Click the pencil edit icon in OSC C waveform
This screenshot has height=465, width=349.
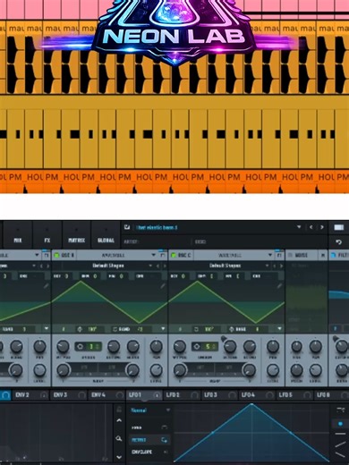click(x=279, y=286)
